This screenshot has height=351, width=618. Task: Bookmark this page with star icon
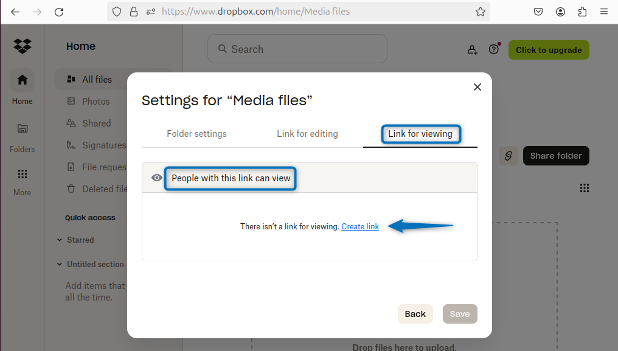[x=481, y=12]
